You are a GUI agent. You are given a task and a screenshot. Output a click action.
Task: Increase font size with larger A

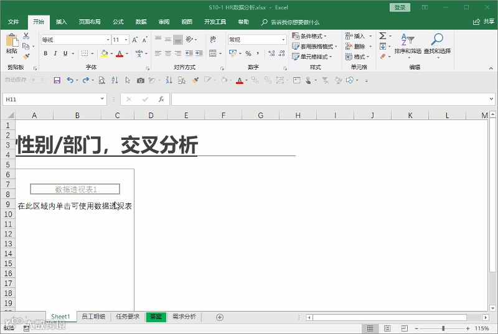coord(134,40)
